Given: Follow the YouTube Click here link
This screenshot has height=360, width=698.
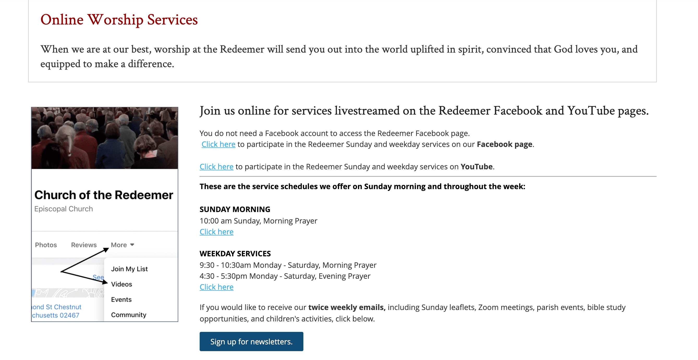Looking at the screenshot, I should [x=216, y=167].
